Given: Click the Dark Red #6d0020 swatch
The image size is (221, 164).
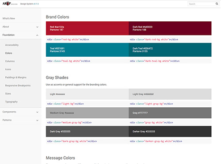Looking at the screenshot, I should tap(170, 28).
